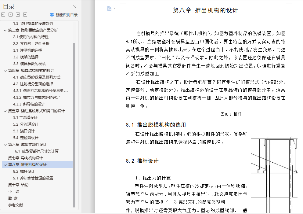
Task: Go to 3.2 模架的选择
Action: (x=26, y=57)
